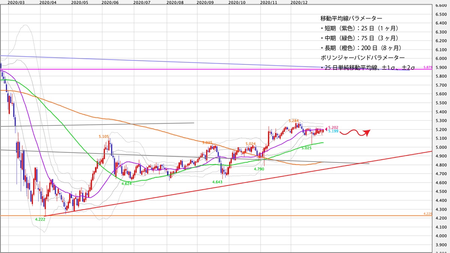Click the cyan 5.199 price label
The height and width of the screenshot is (253, 450).
coord(333,131)
